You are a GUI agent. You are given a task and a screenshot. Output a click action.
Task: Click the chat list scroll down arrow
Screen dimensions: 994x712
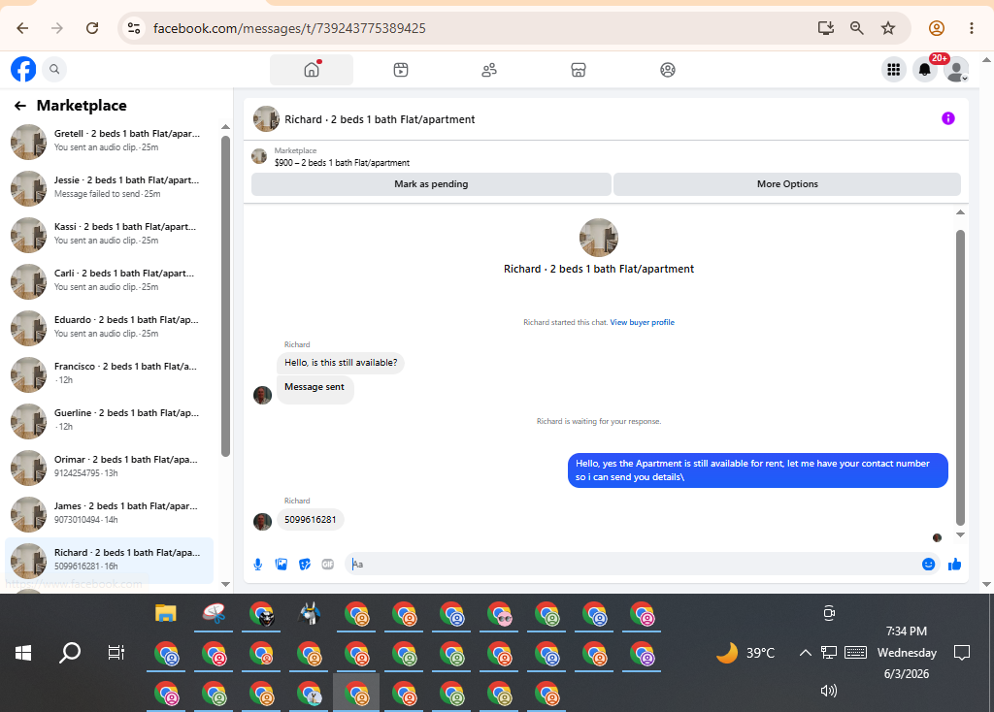pos(225,584)
